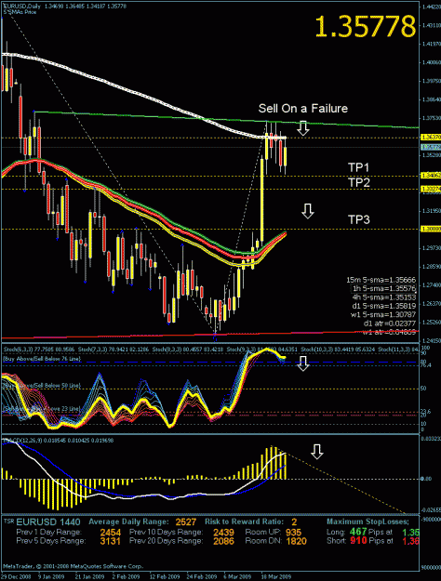Click the TP1 label
Viewport: 441px width, 581px height.
358,167
